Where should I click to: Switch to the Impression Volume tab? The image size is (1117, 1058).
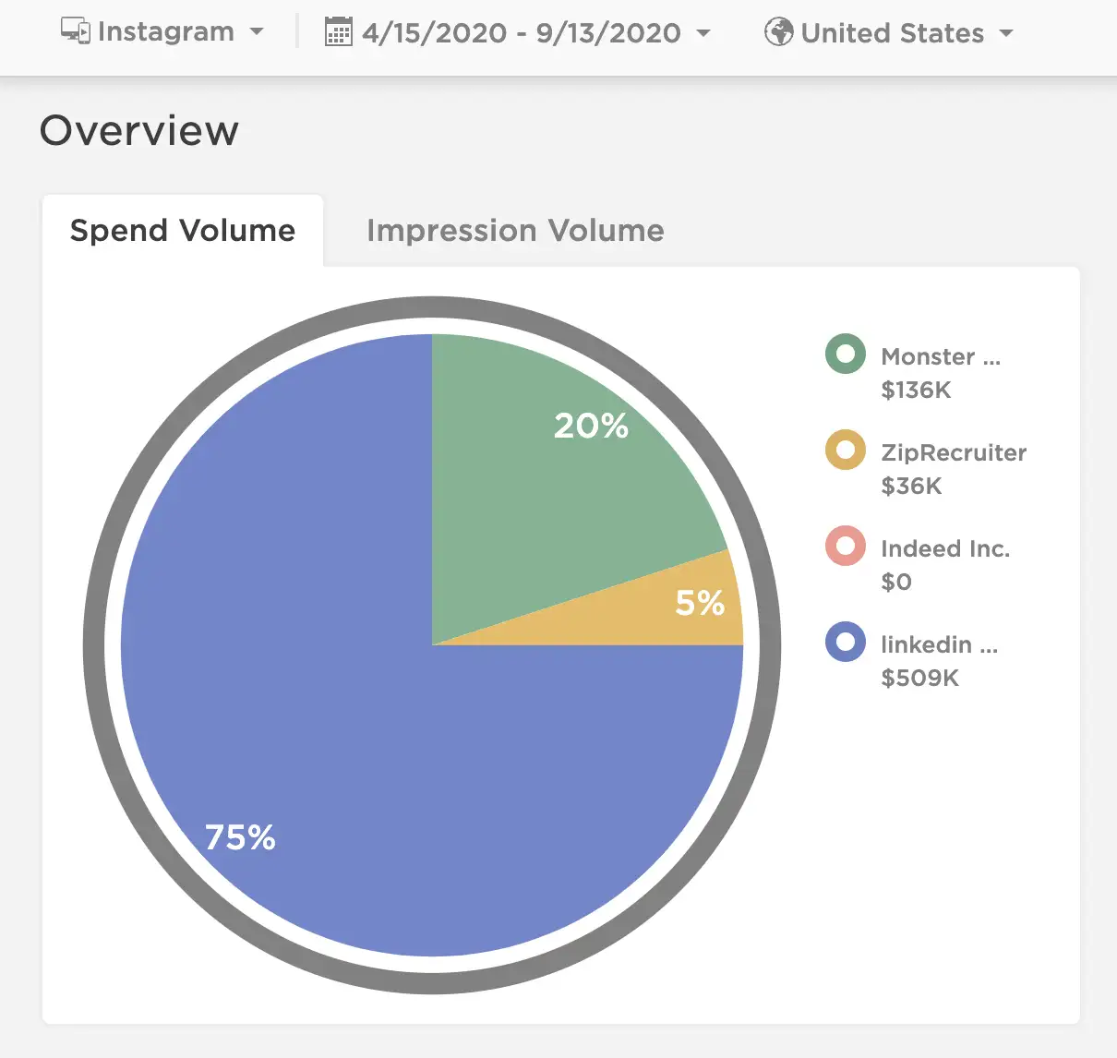pos(515,230)
